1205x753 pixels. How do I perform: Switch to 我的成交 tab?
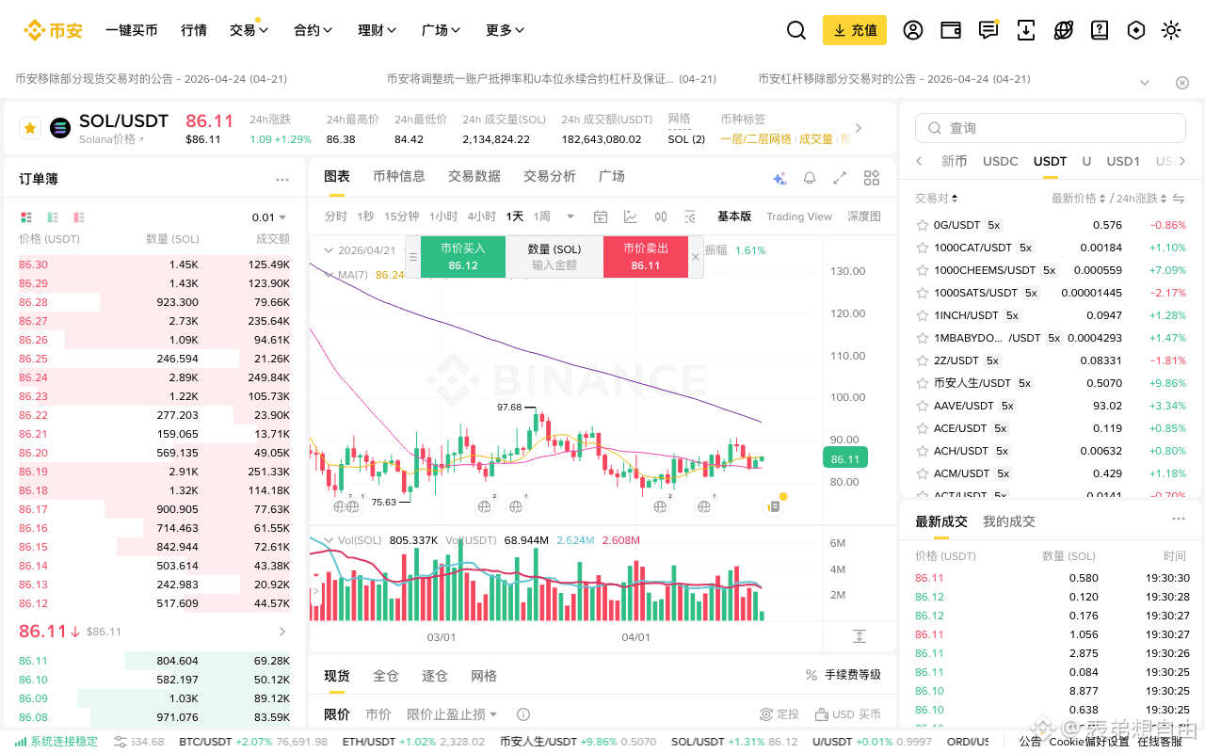(1009, 521)
